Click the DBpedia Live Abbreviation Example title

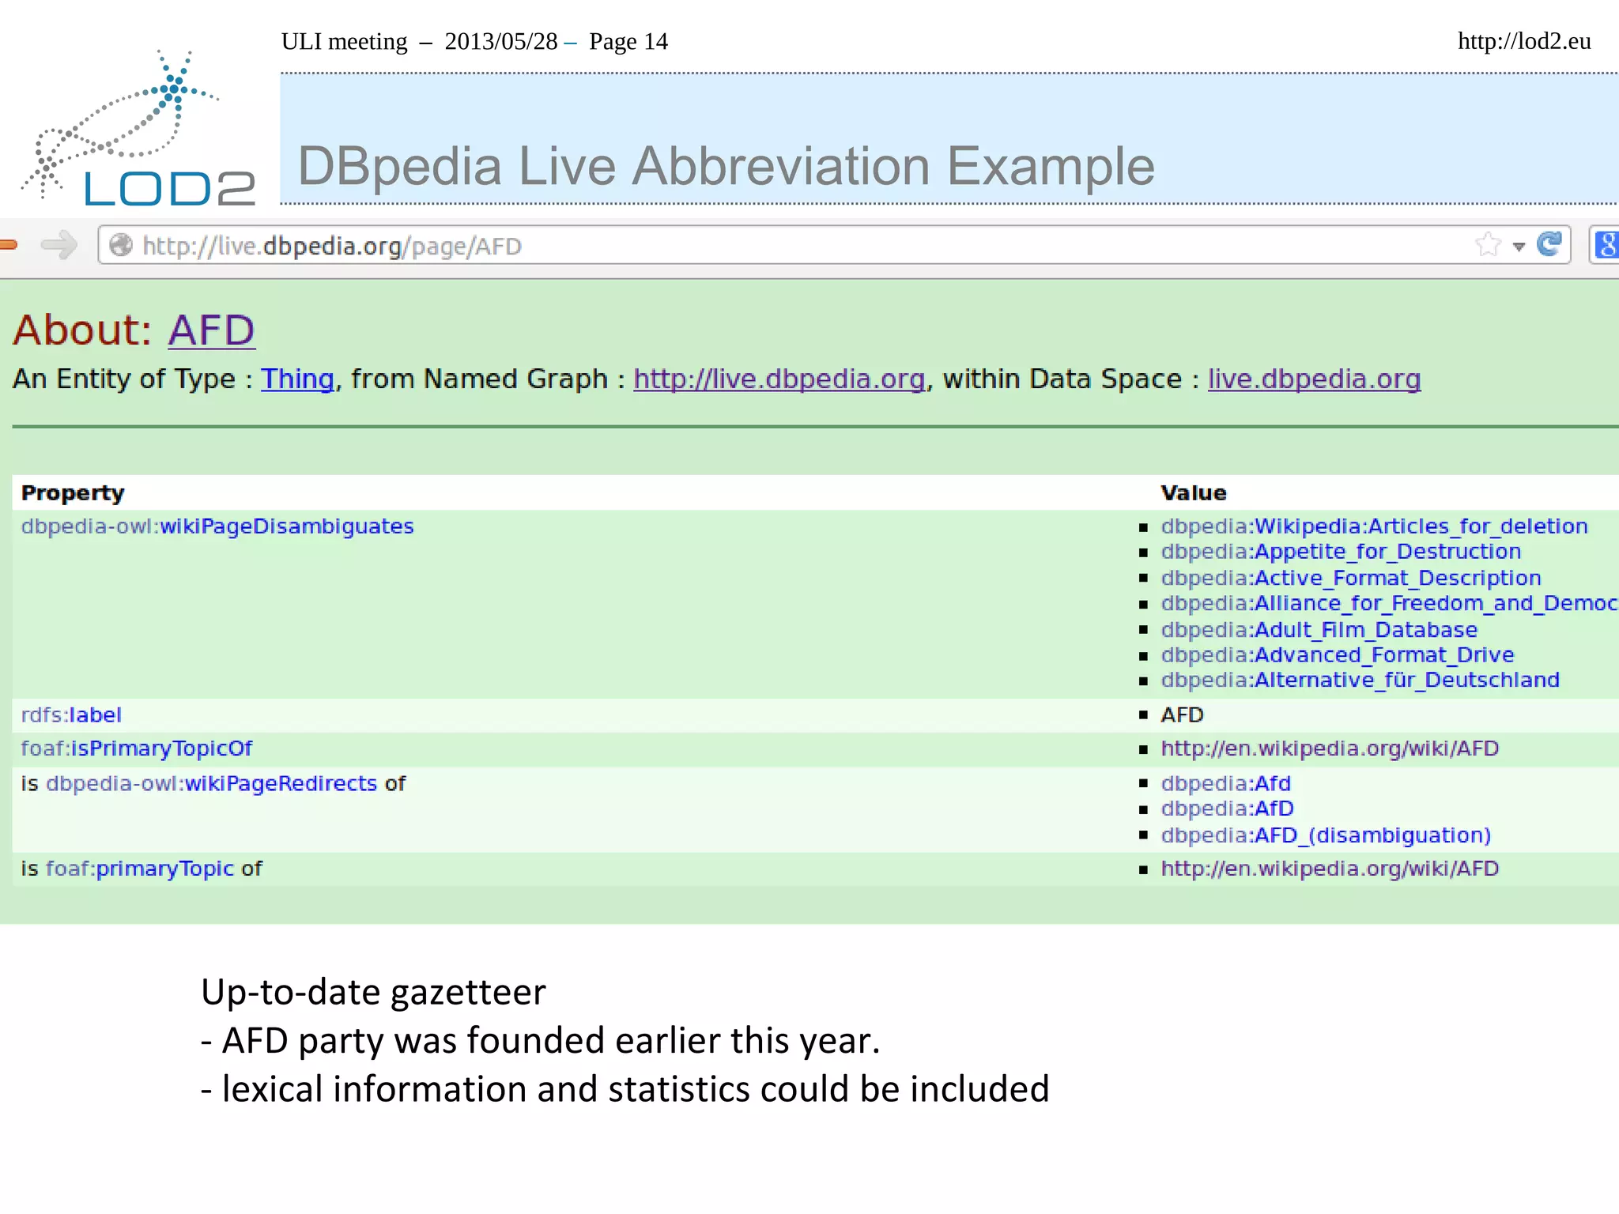(x=726, y=166)
